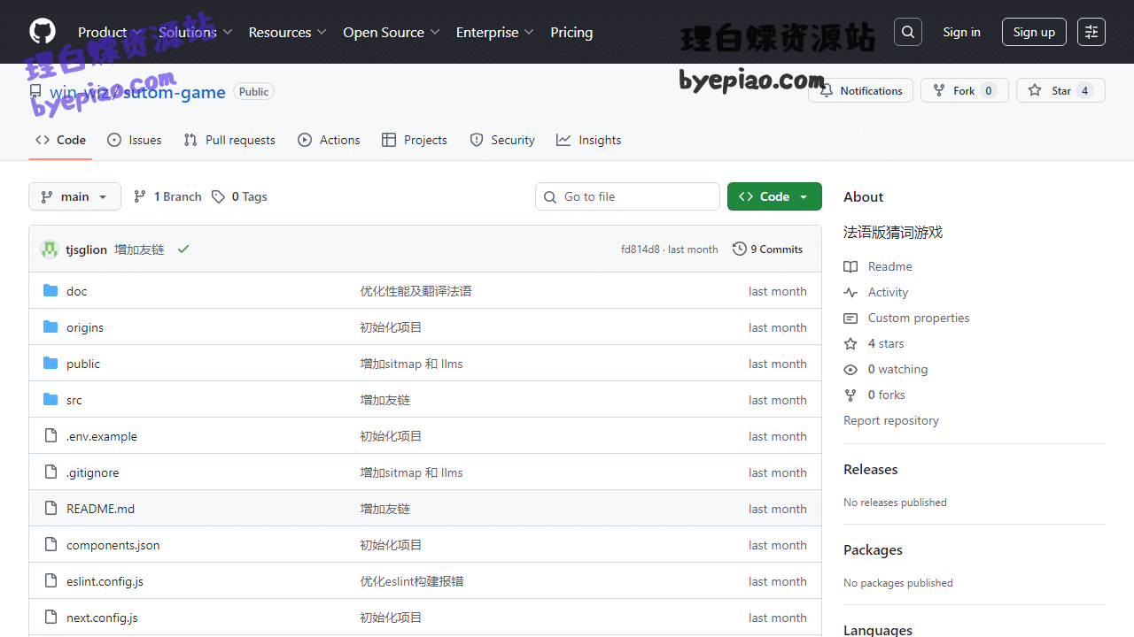Click the file icon beside components.json
Viewport: 1134px width, 637px height.
tap(50, 545)
